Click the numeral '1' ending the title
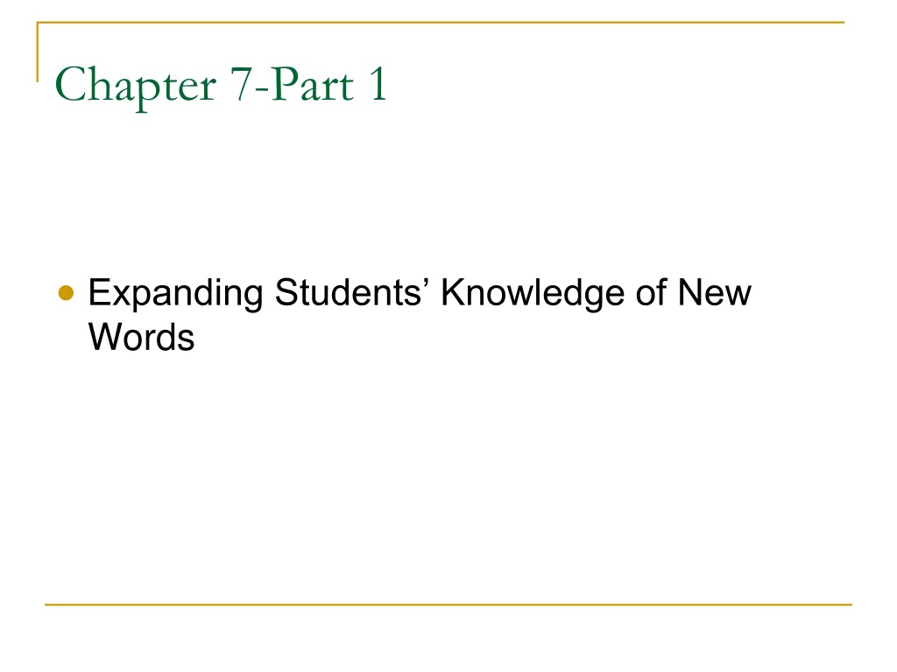The height and width of the screenshot is (672, 897). pos(378,84)
